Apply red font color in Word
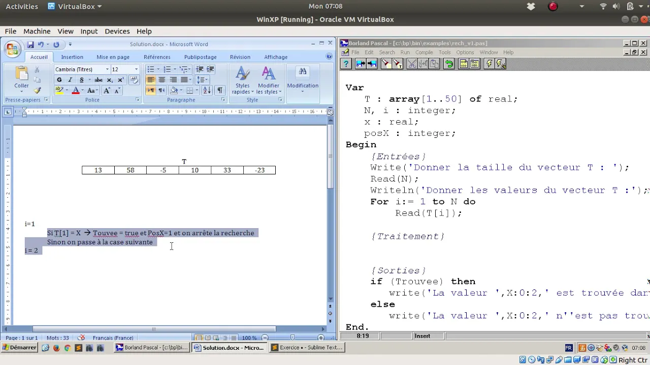 pyautogui.click(x=76, y=91)
